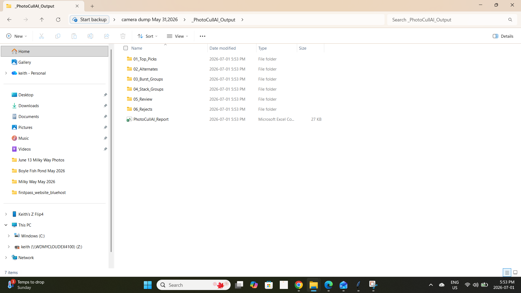Open a new tab with plus icon
This screenshot has height=293, width=521.
[92, 6]
